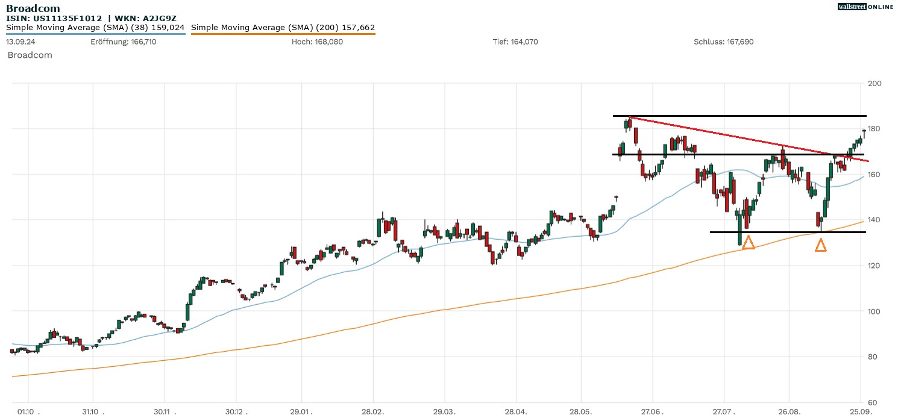Click the 13.09.24 date label
This screenshot has height=415, width=898.
click(19, 42)
